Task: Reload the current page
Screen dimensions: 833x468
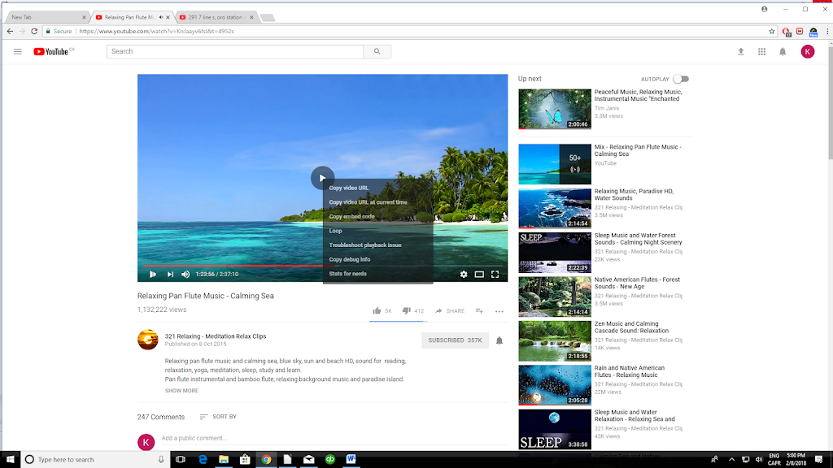Action: (34, 32)
